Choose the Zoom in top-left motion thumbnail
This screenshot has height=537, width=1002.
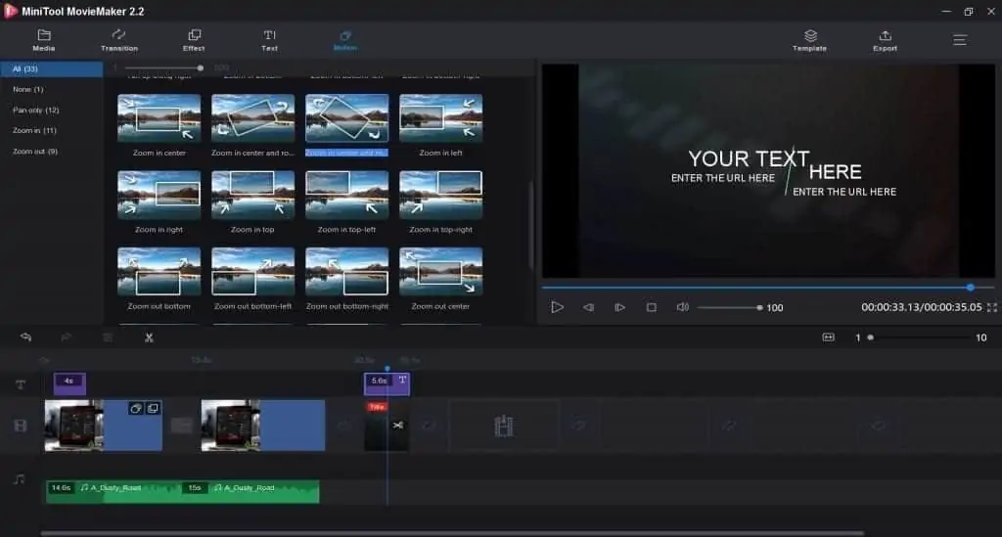click(x=347, y=195)
